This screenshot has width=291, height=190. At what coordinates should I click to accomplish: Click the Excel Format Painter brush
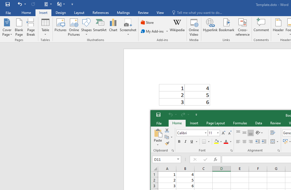[167, 143]
